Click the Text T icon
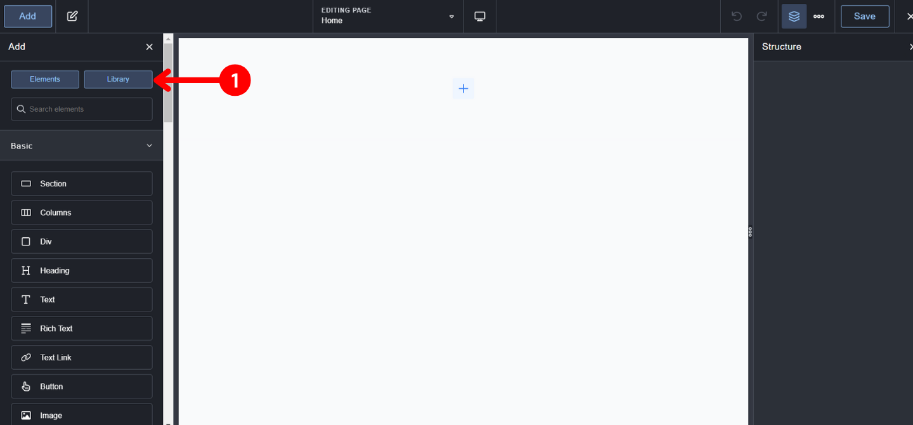 pyautogui.click(x=26, y=299)
